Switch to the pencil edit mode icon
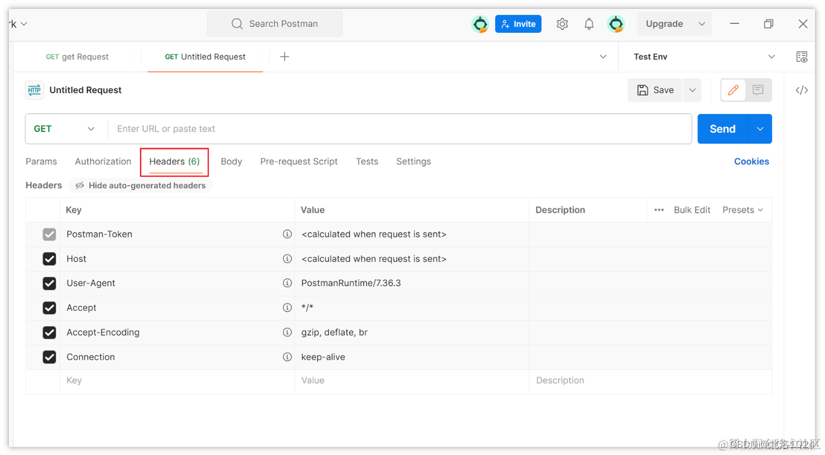This screenshot has height=455, width=825. (x=733, y=90)
